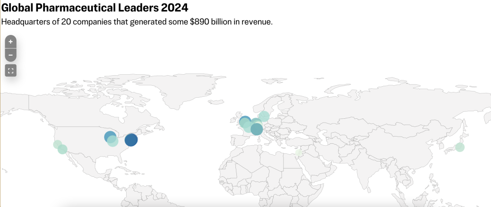Click the subtitle about 20 companies' headquarters
Viewport: 491px width, 207px height.
coord(137,22)
